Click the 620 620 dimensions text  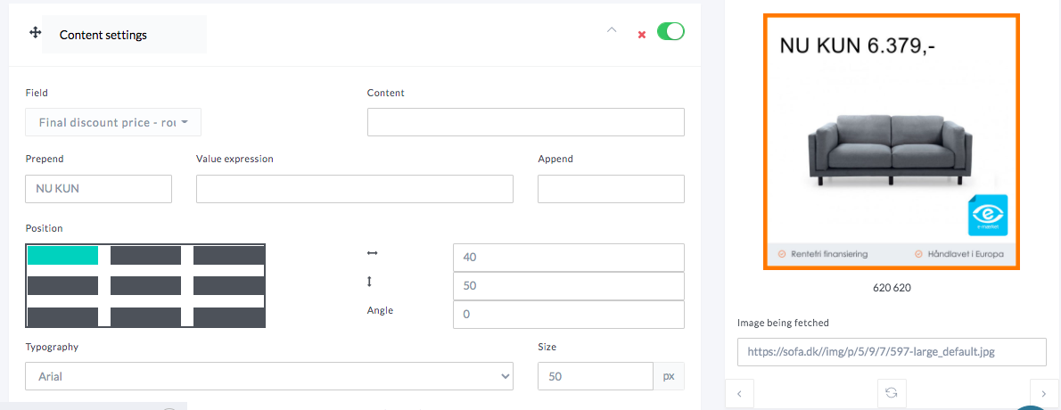point(892,288)
